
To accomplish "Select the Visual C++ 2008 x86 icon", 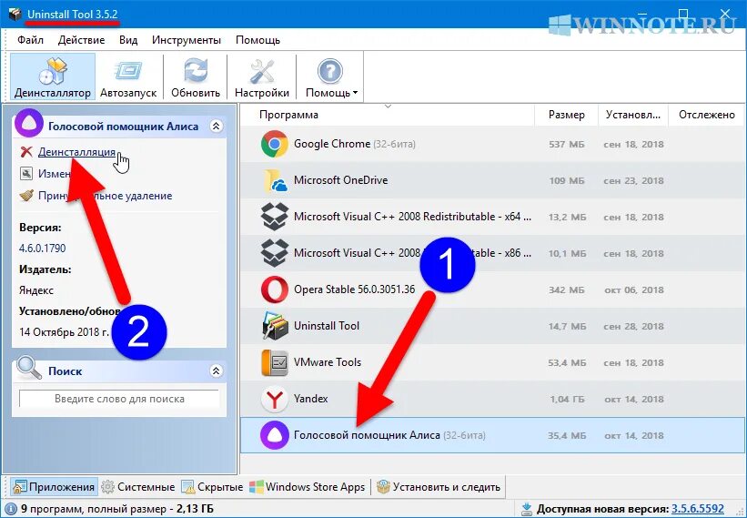I will tap(275, 253).
